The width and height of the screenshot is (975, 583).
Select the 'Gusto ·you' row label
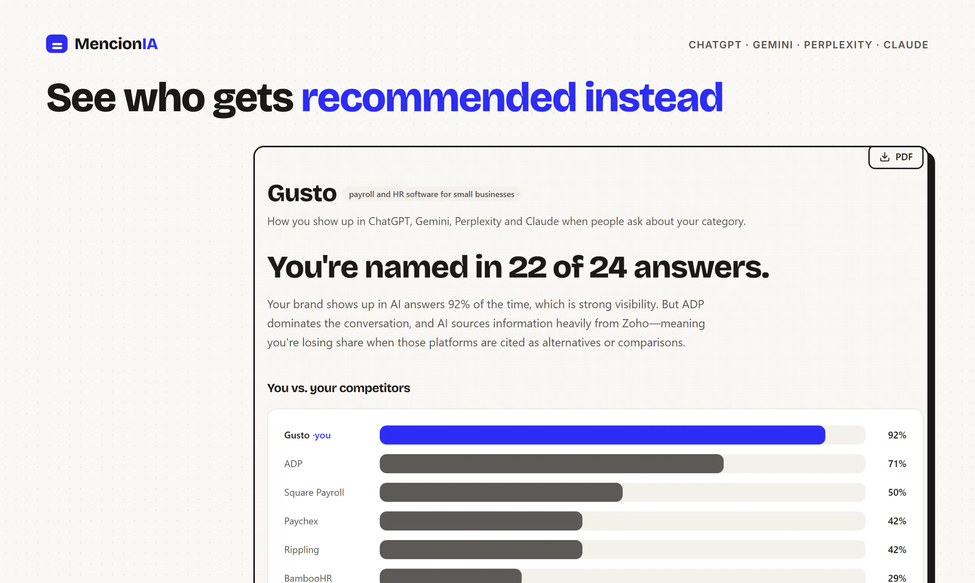(307, 435)
